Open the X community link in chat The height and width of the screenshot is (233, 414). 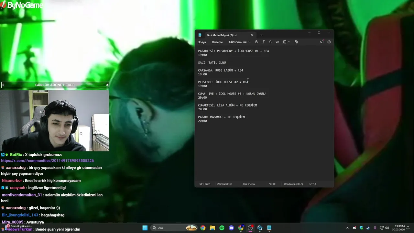pyautogui.click(x=47, y=161)
